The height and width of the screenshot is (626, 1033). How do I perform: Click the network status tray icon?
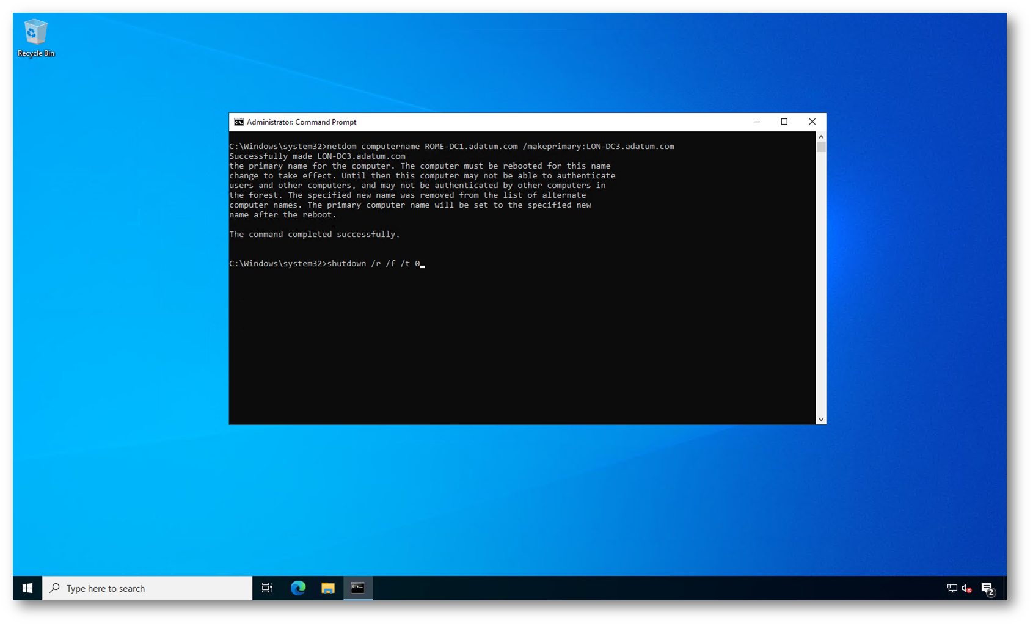click(952, 589)
